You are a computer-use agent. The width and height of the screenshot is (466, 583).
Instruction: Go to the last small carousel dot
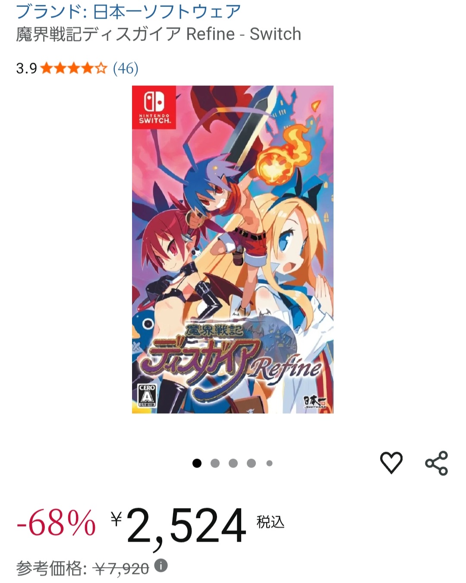[x=269, y=463]
